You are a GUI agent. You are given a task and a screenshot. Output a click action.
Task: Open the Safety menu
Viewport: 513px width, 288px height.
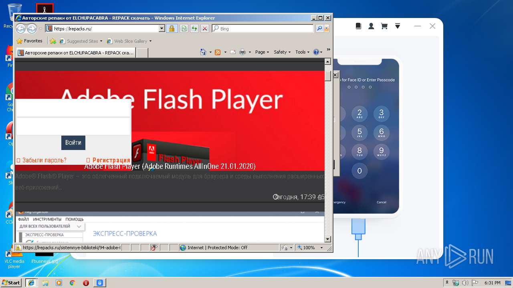click(282, 52)
